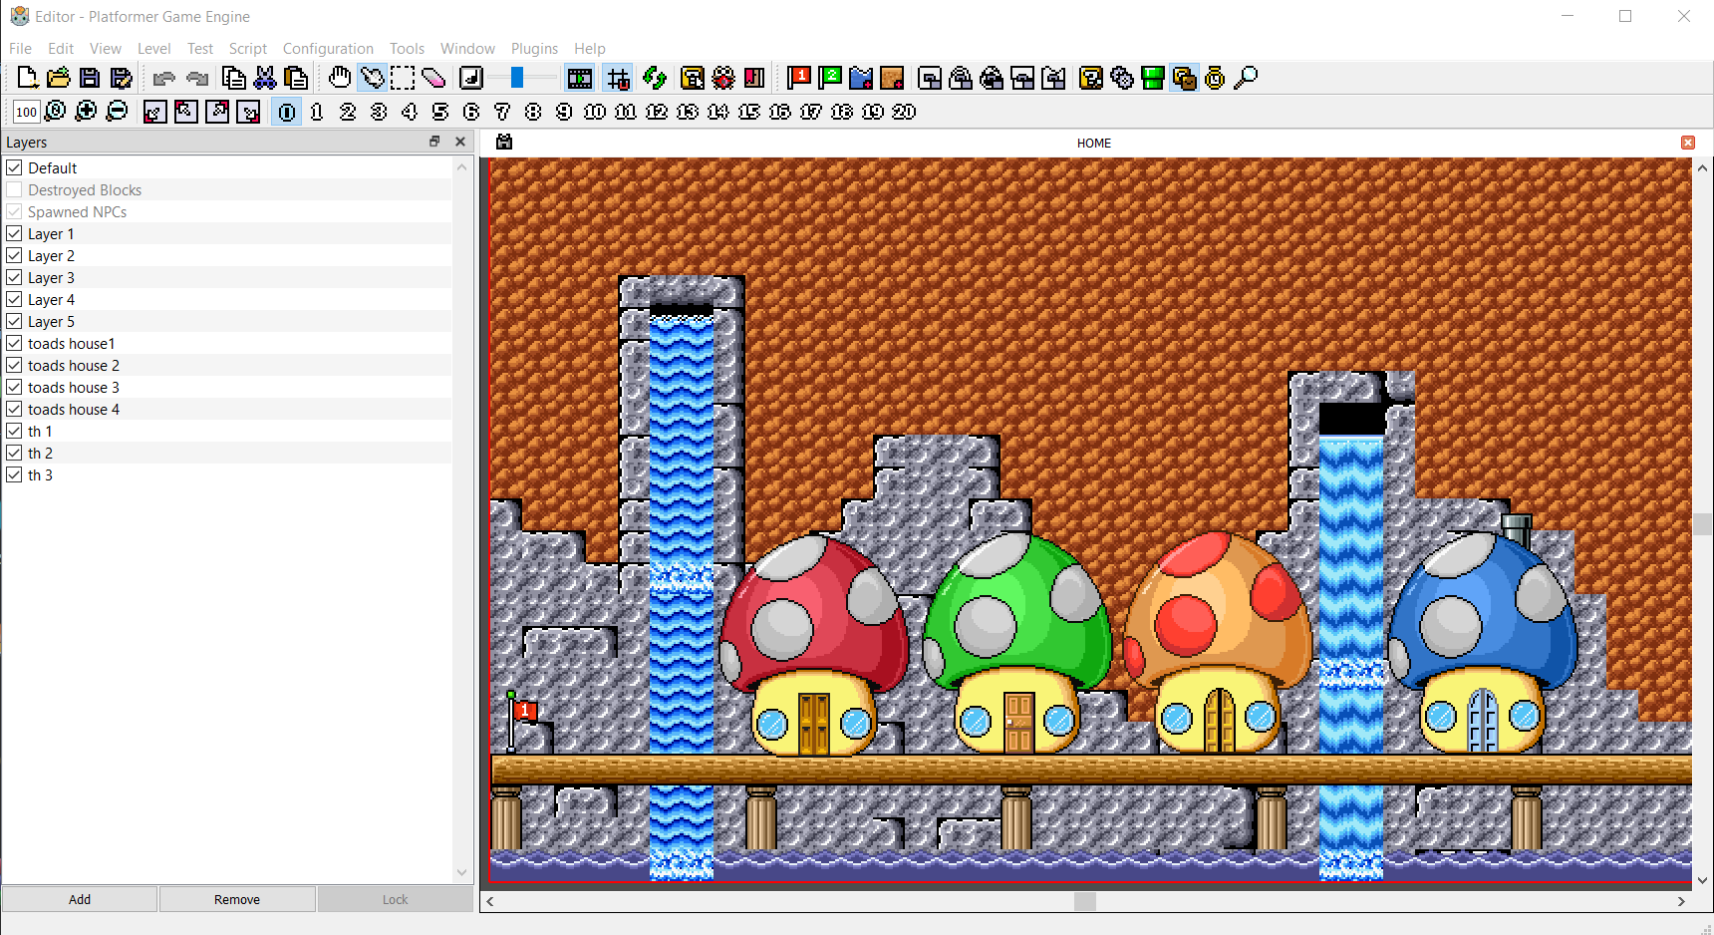Jump to section 20
The image size is (1714, 935).
904,112
